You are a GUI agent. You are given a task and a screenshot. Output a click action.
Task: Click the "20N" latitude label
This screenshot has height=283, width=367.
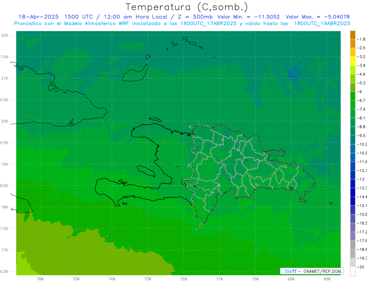[x=5, y=121]
